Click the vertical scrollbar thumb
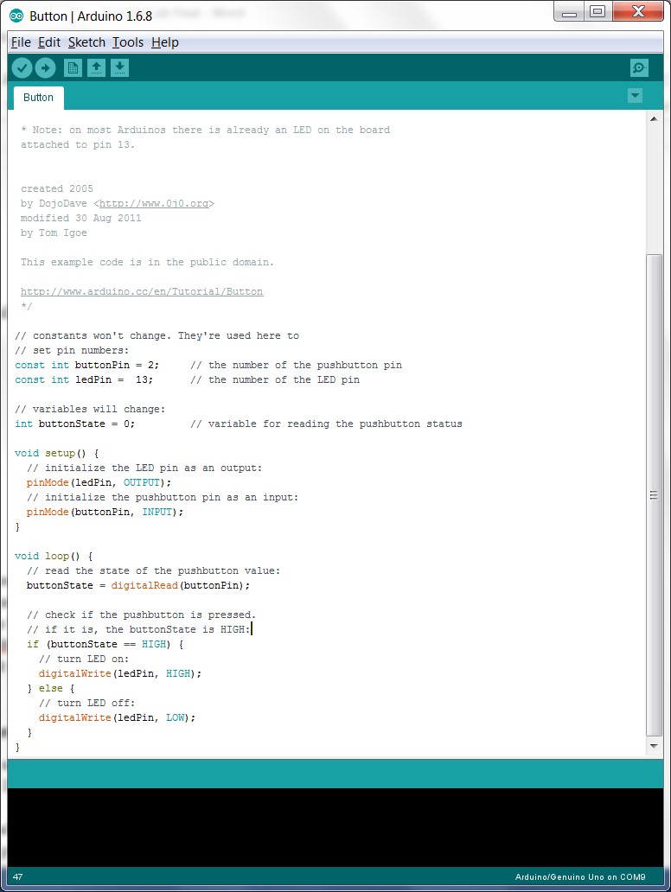The height and width of the screenshot is (892, 671). (x=654, y=495)
